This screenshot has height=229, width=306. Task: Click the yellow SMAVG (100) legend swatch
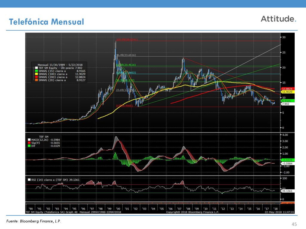pos(36,74)
